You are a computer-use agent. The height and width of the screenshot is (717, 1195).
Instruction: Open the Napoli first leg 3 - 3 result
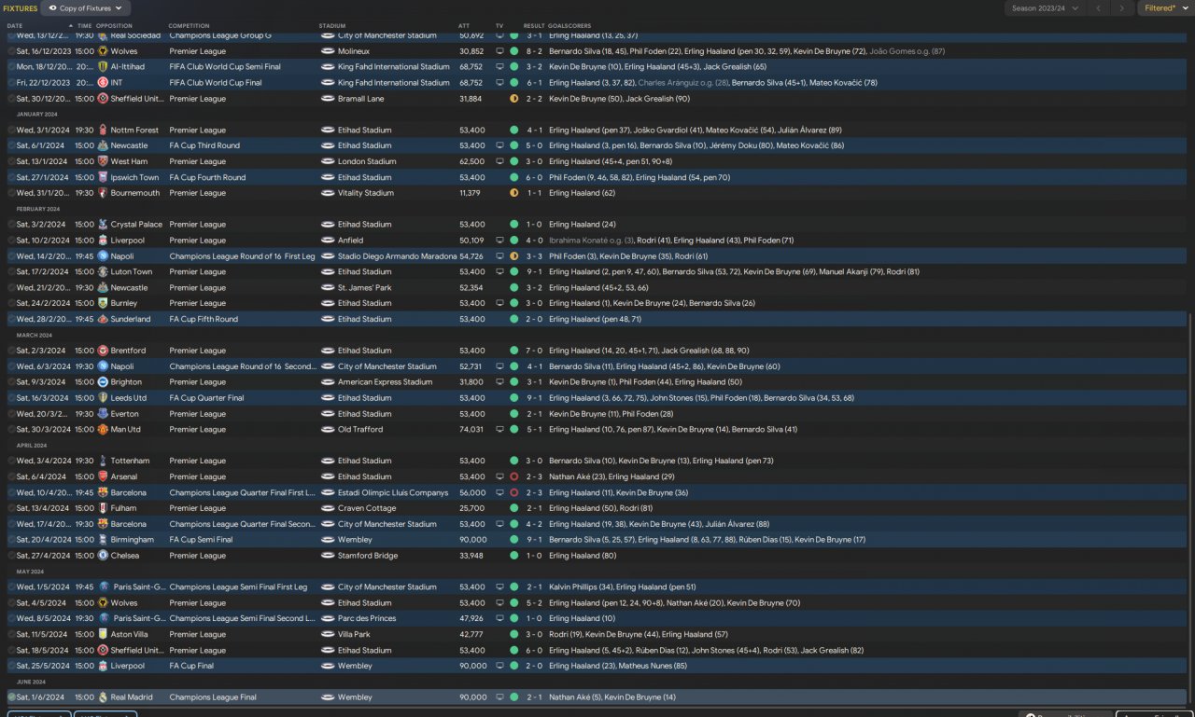pos(534,256)
